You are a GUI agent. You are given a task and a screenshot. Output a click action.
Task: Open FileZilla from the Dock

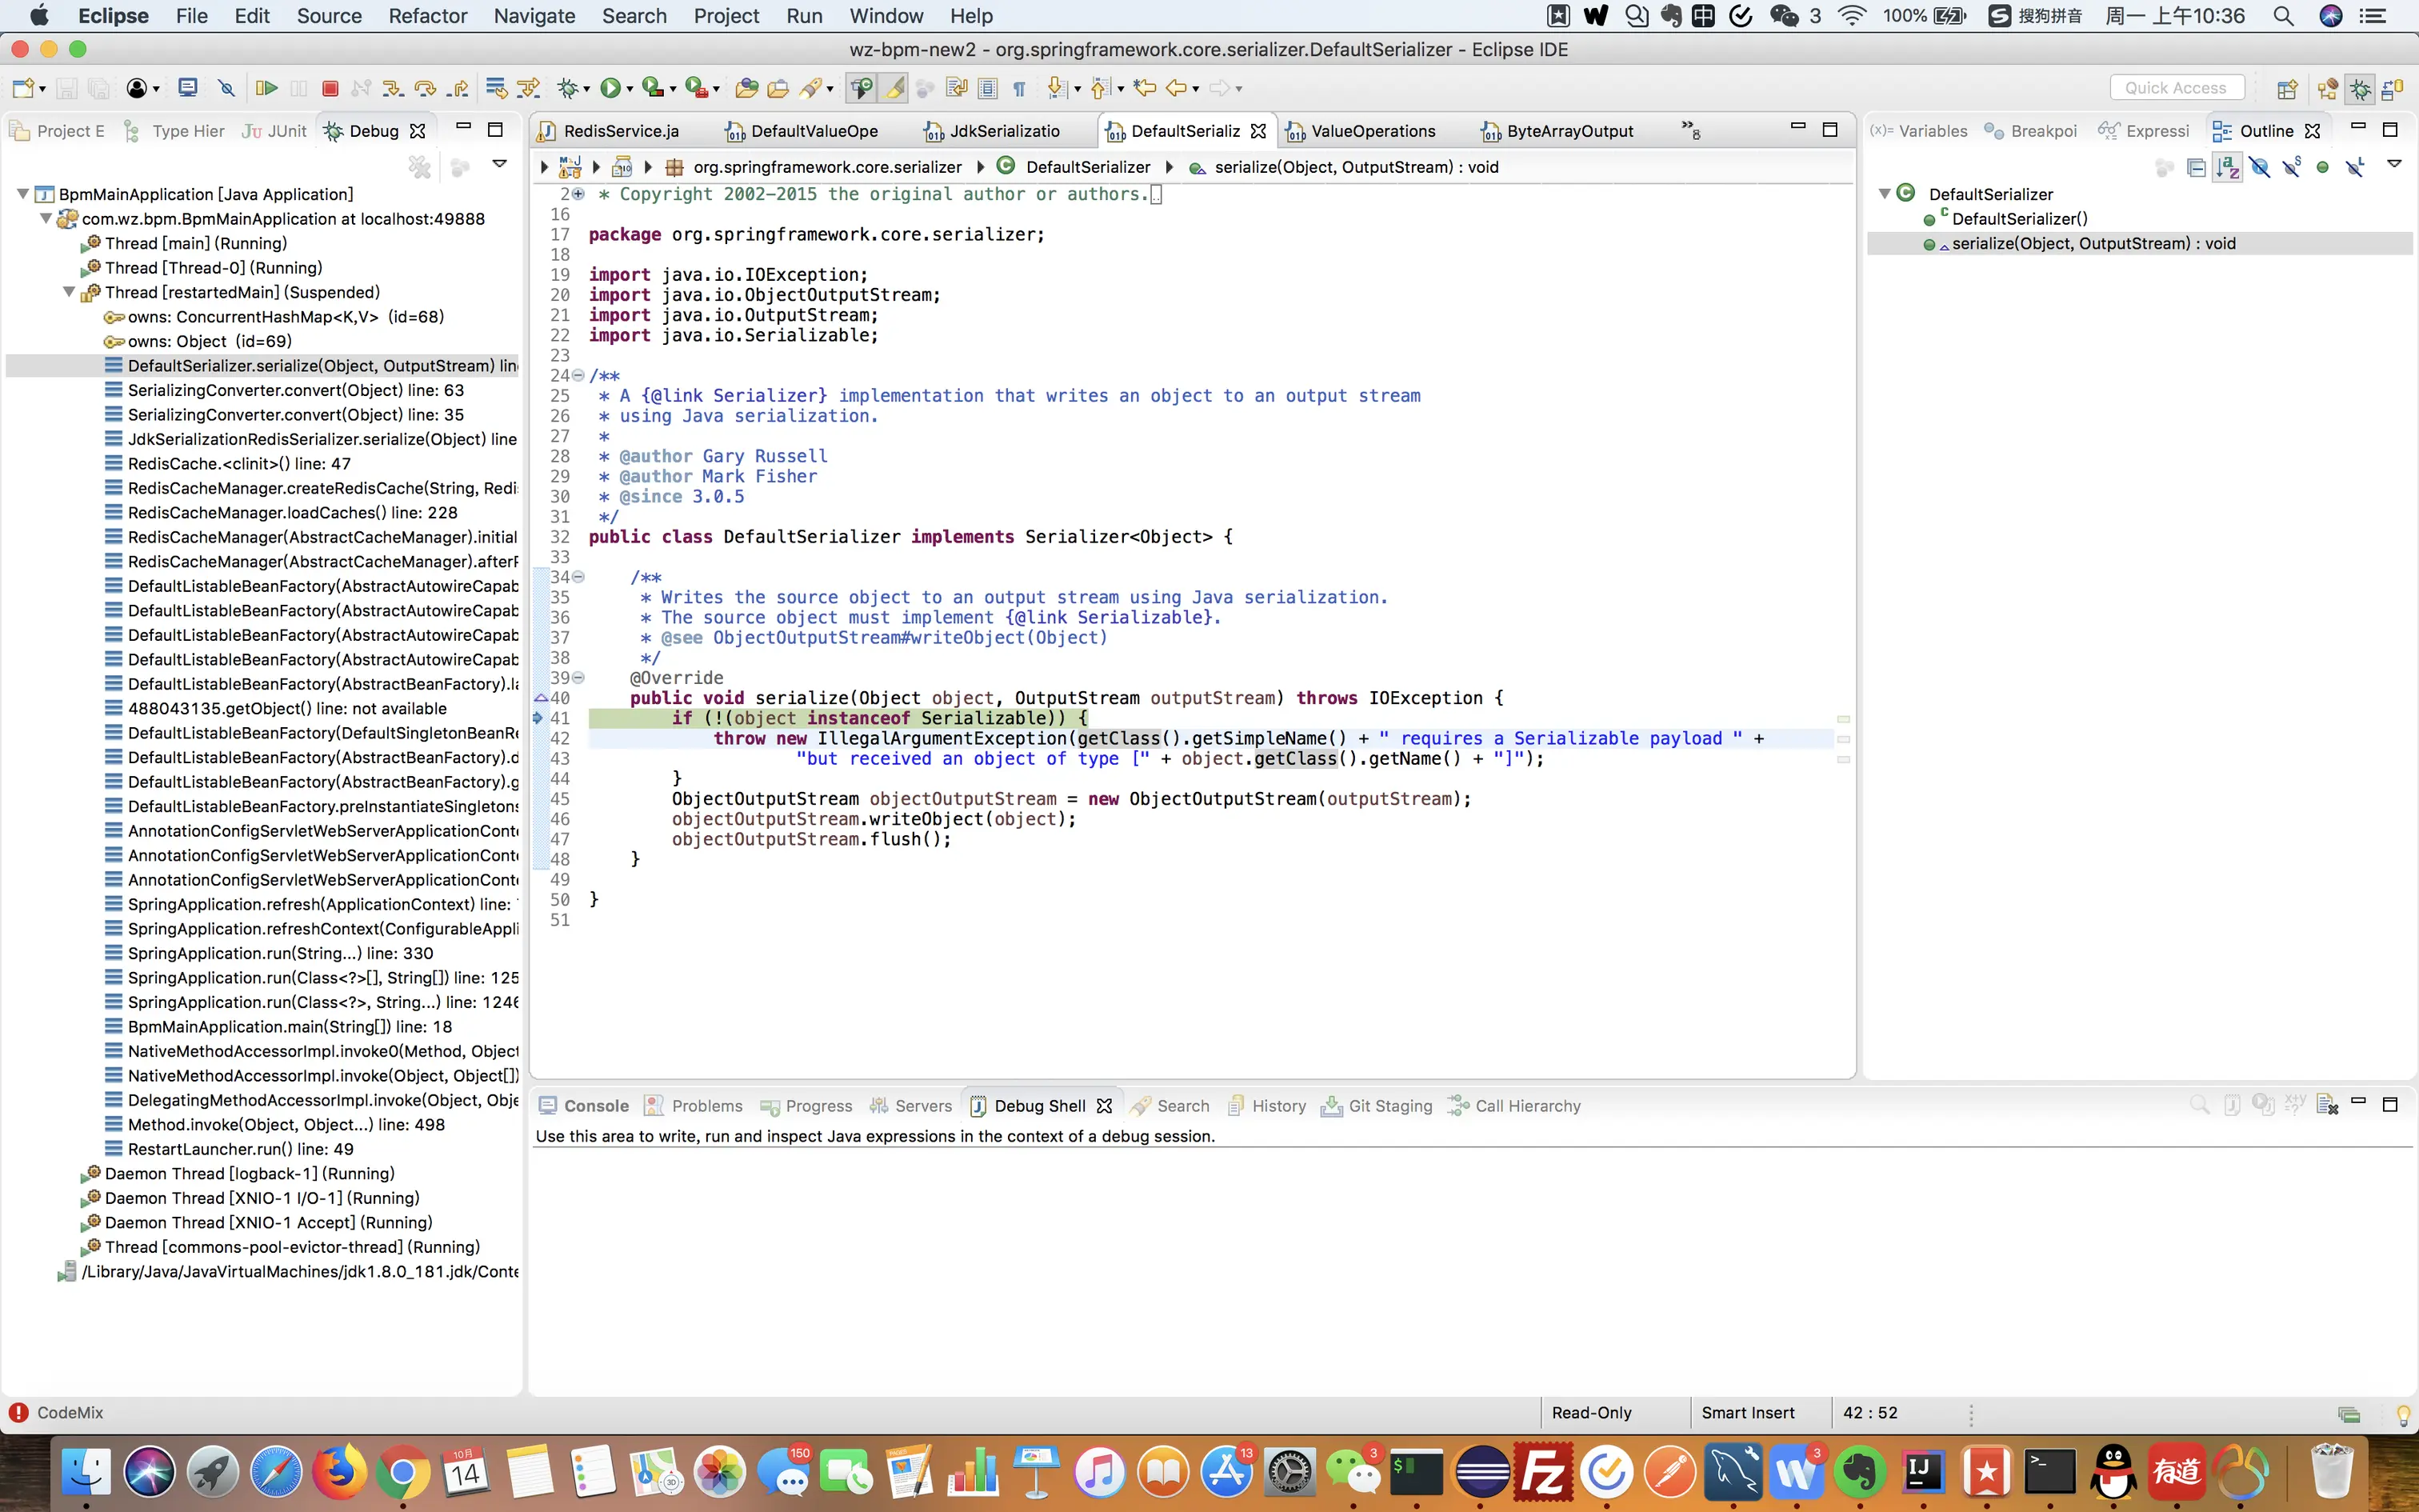1545,1472
